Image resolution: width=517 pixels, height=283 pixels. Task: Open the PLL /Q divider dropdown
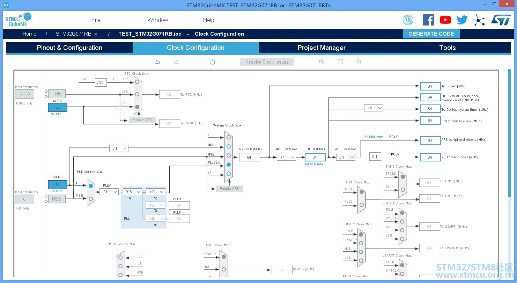point(155,205)
